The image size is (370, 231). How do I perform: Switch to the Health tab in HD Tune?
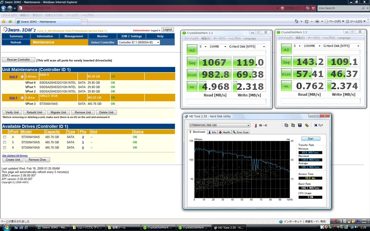[x=224, y=132]
